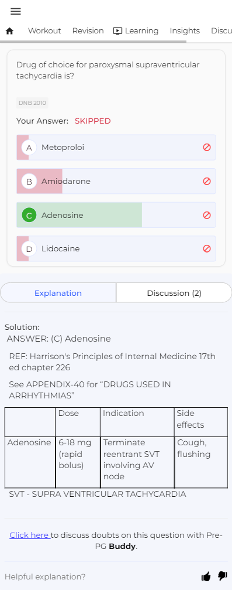Click the thumbs down icon

tap(223, 576)
